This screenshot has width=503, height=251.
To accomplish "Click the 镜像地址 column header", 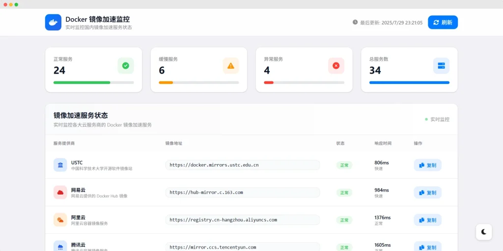I will click(174, 143).
